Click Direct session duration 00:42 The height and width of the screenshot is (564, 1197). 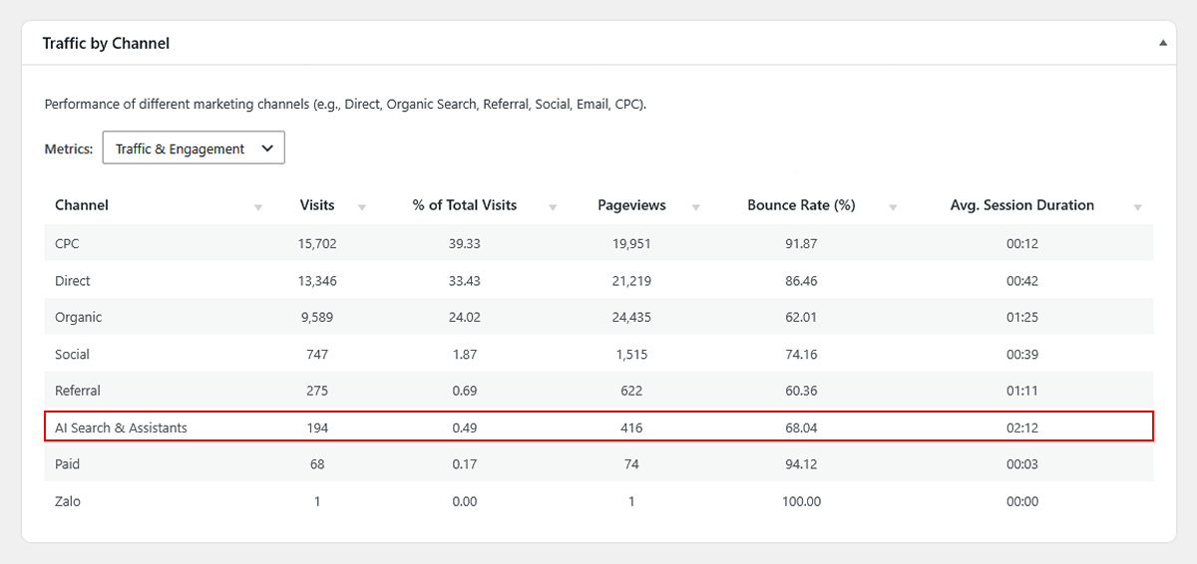(1022, 281)
